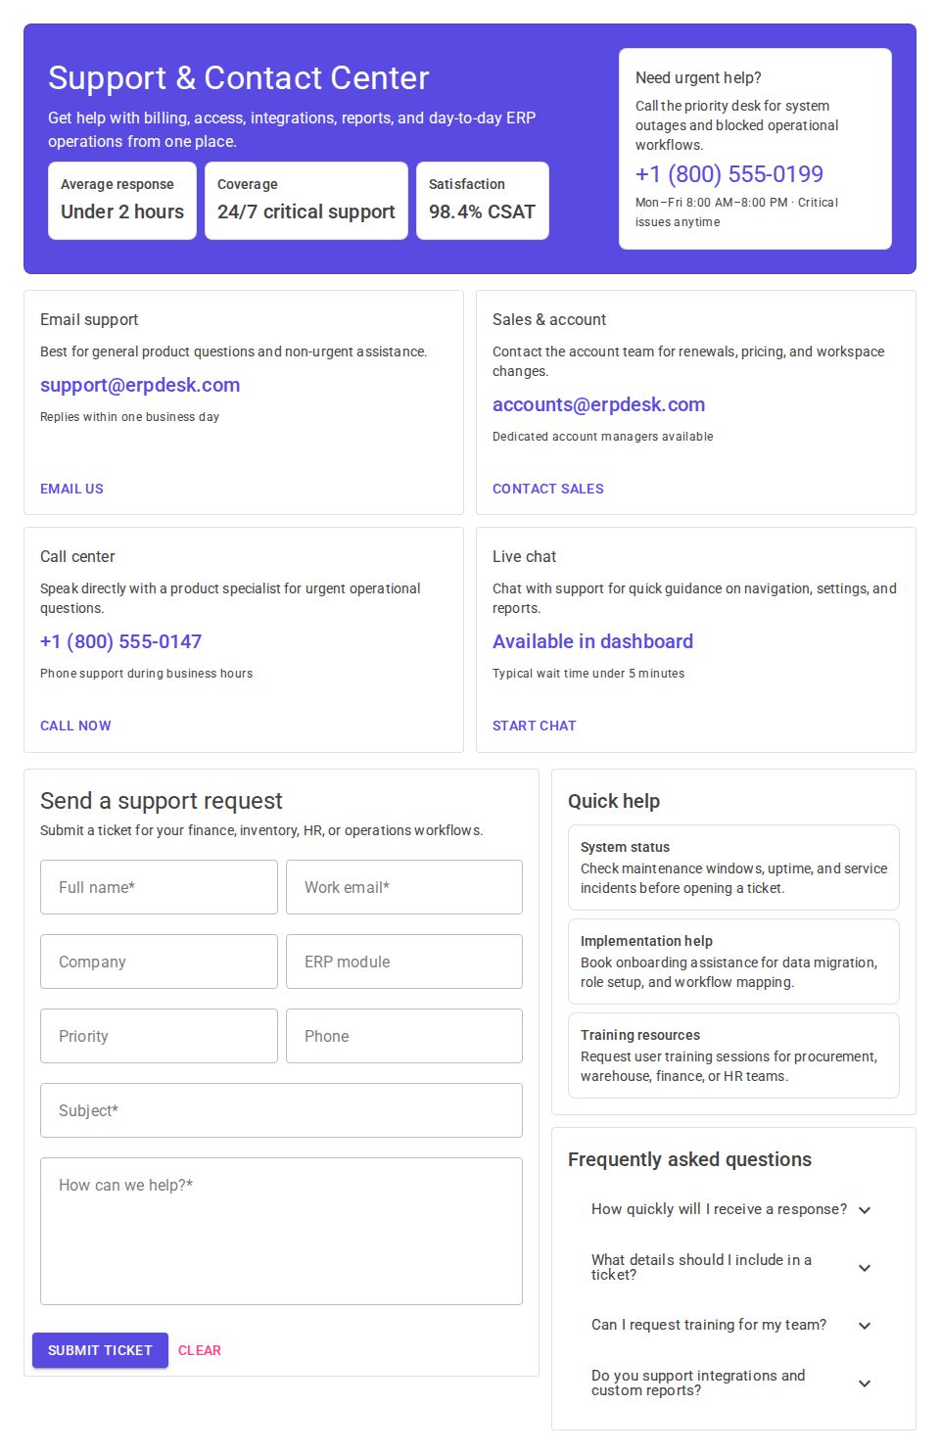Clear the support request form

point(199,1350)
